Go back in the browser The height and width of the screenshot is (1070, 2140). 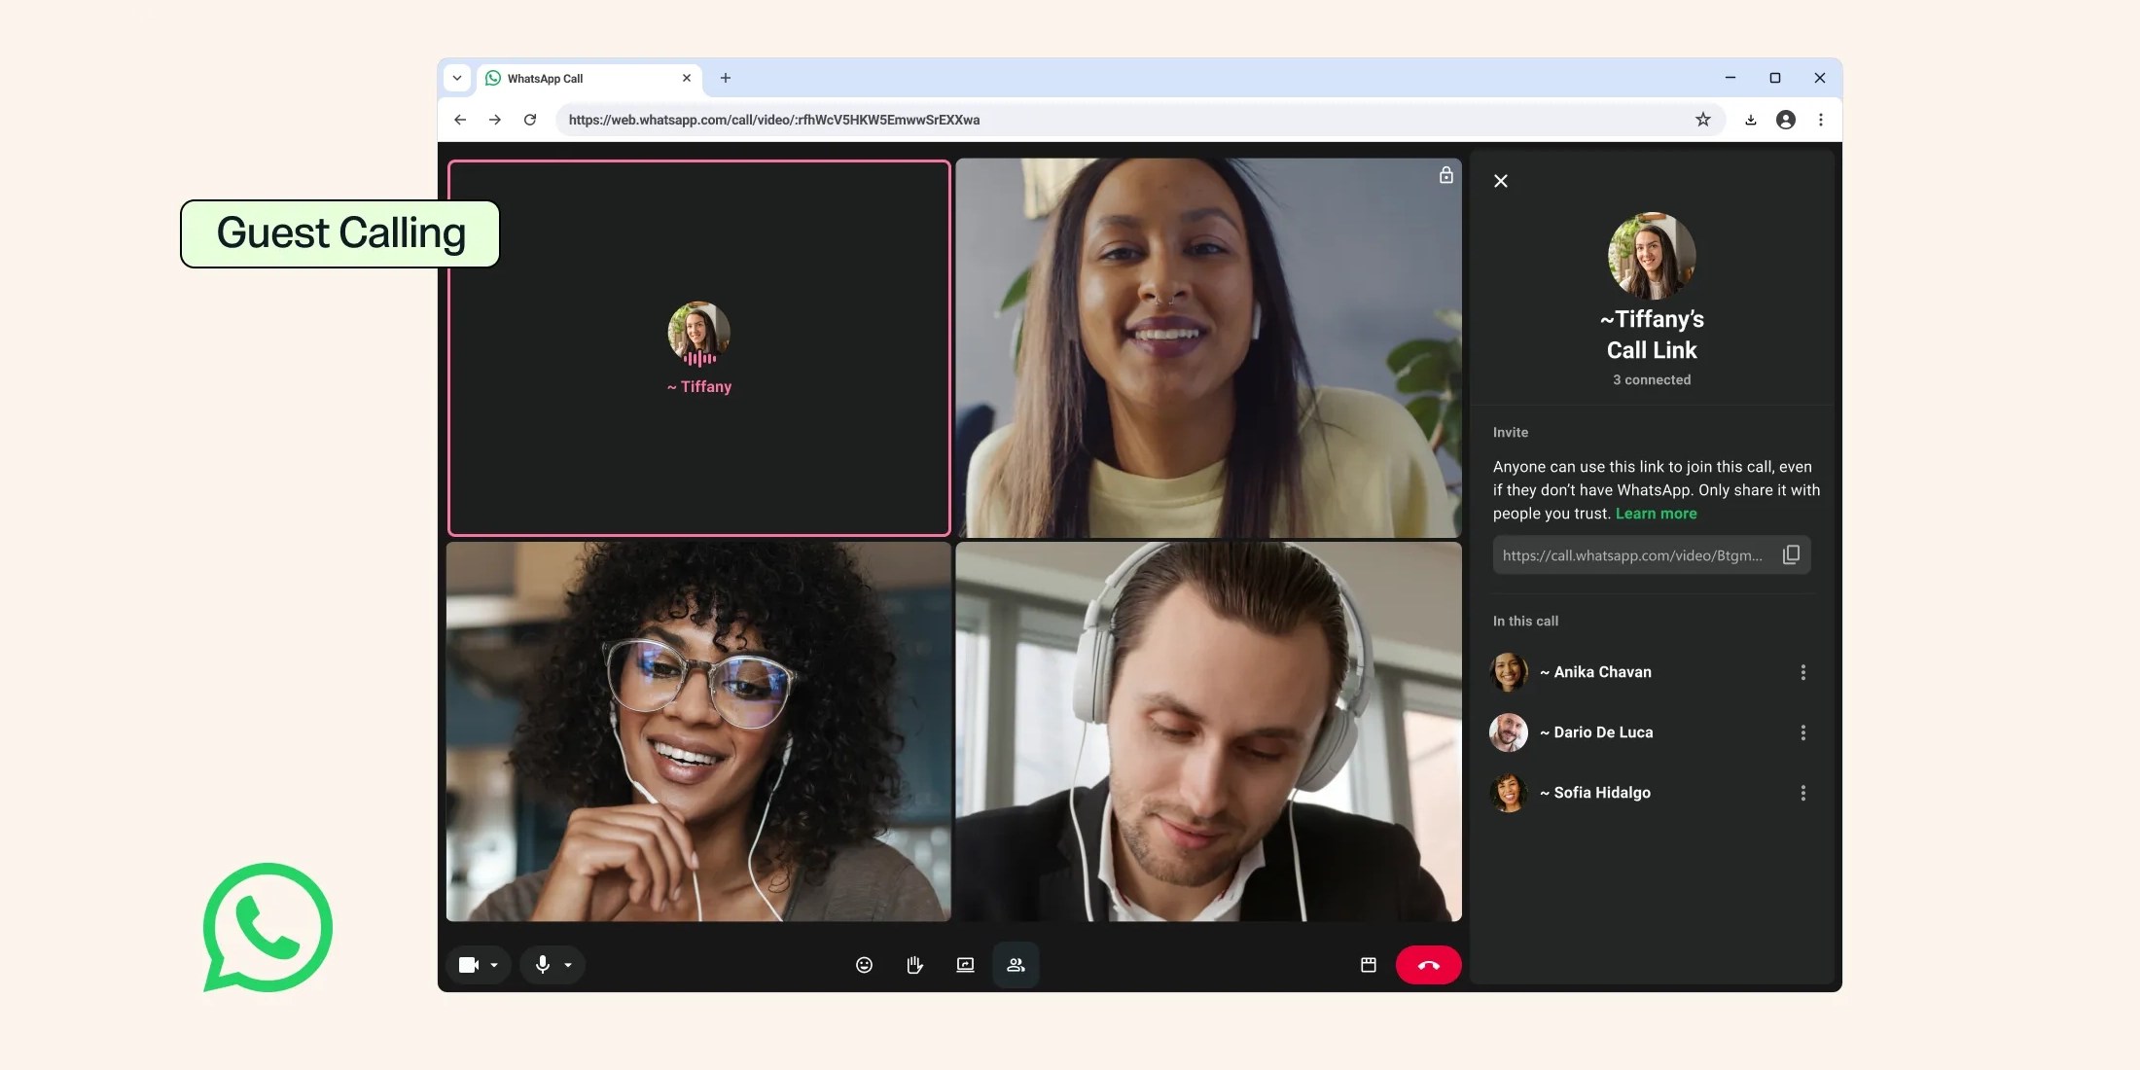[460, 120]
